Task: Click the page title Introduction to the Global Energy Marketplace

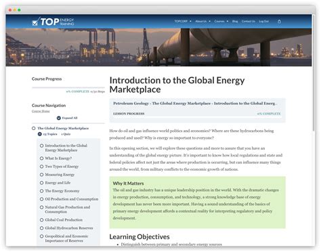Action: point(177,85)
